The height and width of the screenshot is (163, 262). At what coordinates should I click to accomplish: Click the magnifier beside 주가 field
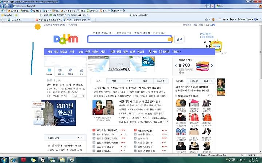click(x=83, y=96)
